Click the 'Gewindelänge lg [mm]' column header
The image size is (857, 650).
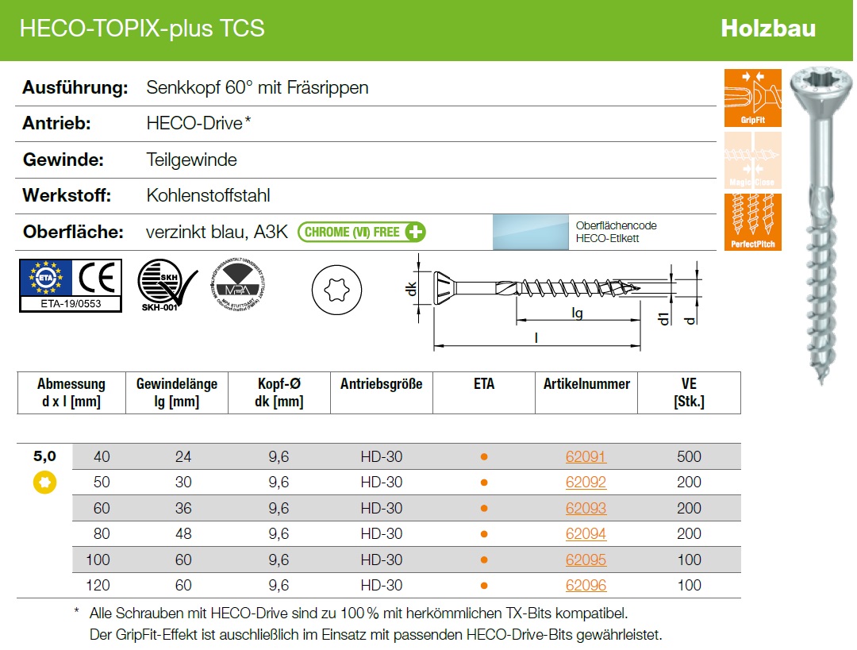coord(176,393)
